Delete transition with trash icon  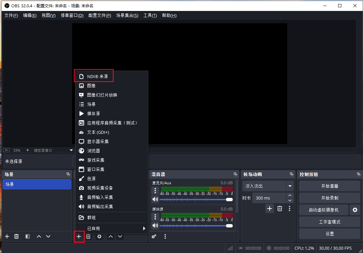[x=280, y=209]
